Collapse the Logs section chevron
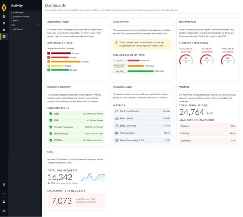 click(38, 25)
